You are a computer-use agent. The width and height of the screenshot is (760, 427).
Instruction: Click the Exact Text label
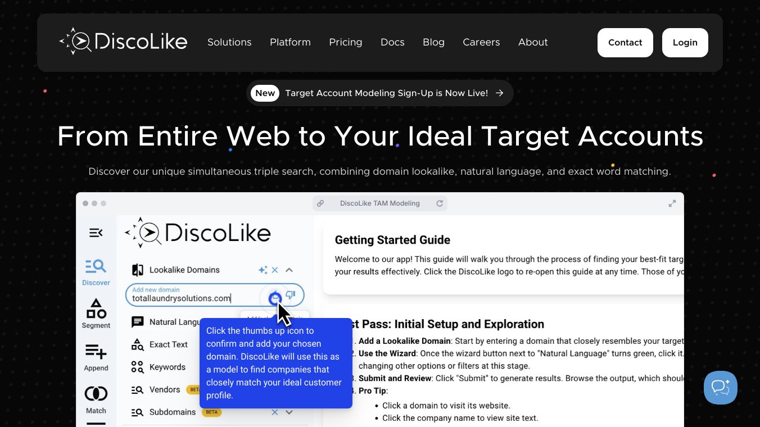coord(169,344)
